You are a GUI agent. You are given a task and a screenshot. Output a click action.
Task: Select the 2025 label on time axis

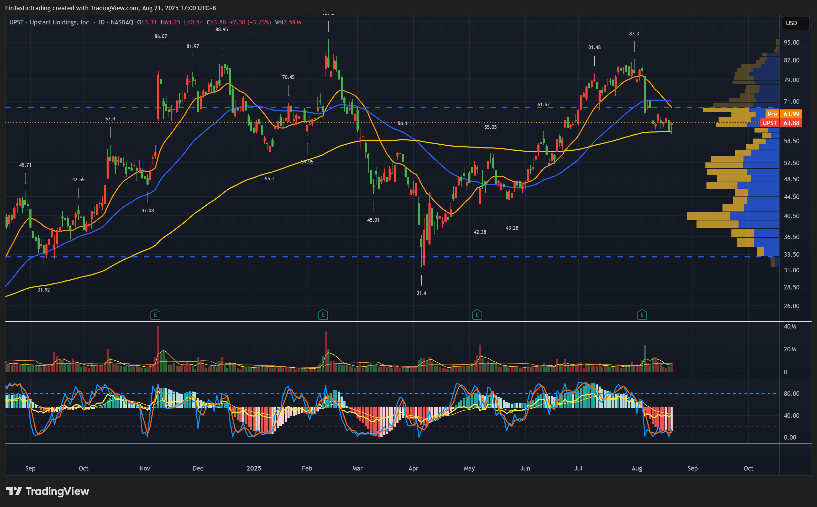point(254,468)
